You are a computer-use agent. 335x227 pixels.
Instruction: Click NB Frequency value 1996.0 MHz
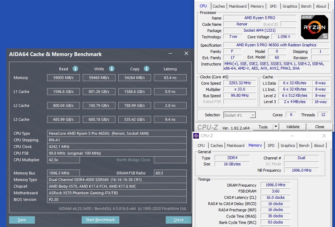pos(301,170)
